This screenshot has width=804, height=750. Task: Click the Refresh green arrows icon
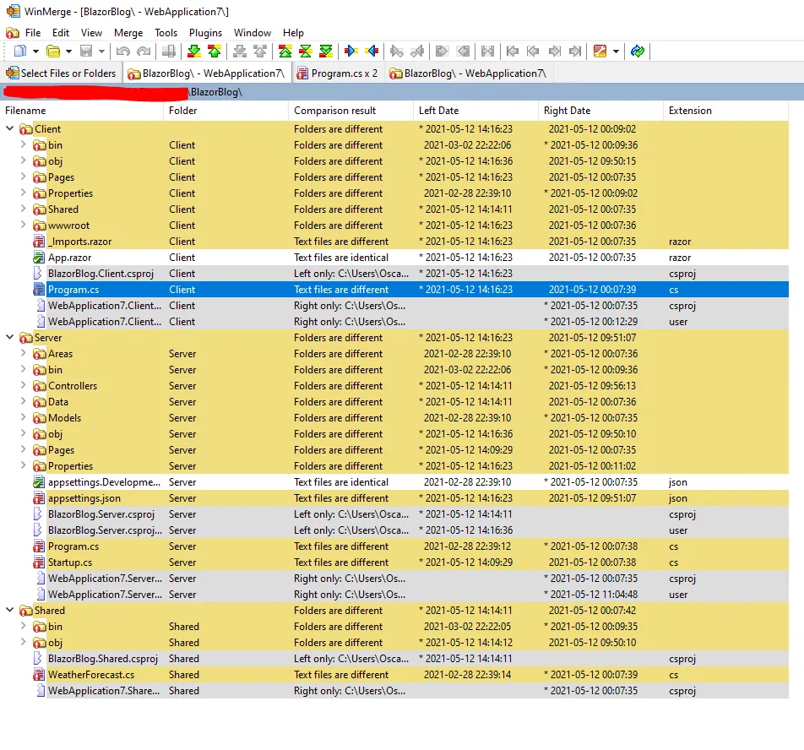[638, 51]
